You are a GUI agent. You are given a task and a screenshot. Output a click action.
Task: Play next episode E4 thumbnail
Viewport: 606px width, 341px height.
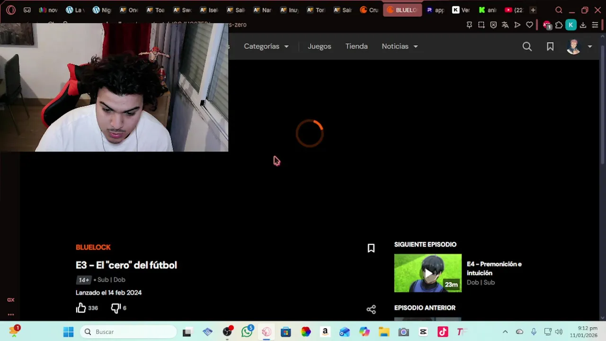(428, 273)
